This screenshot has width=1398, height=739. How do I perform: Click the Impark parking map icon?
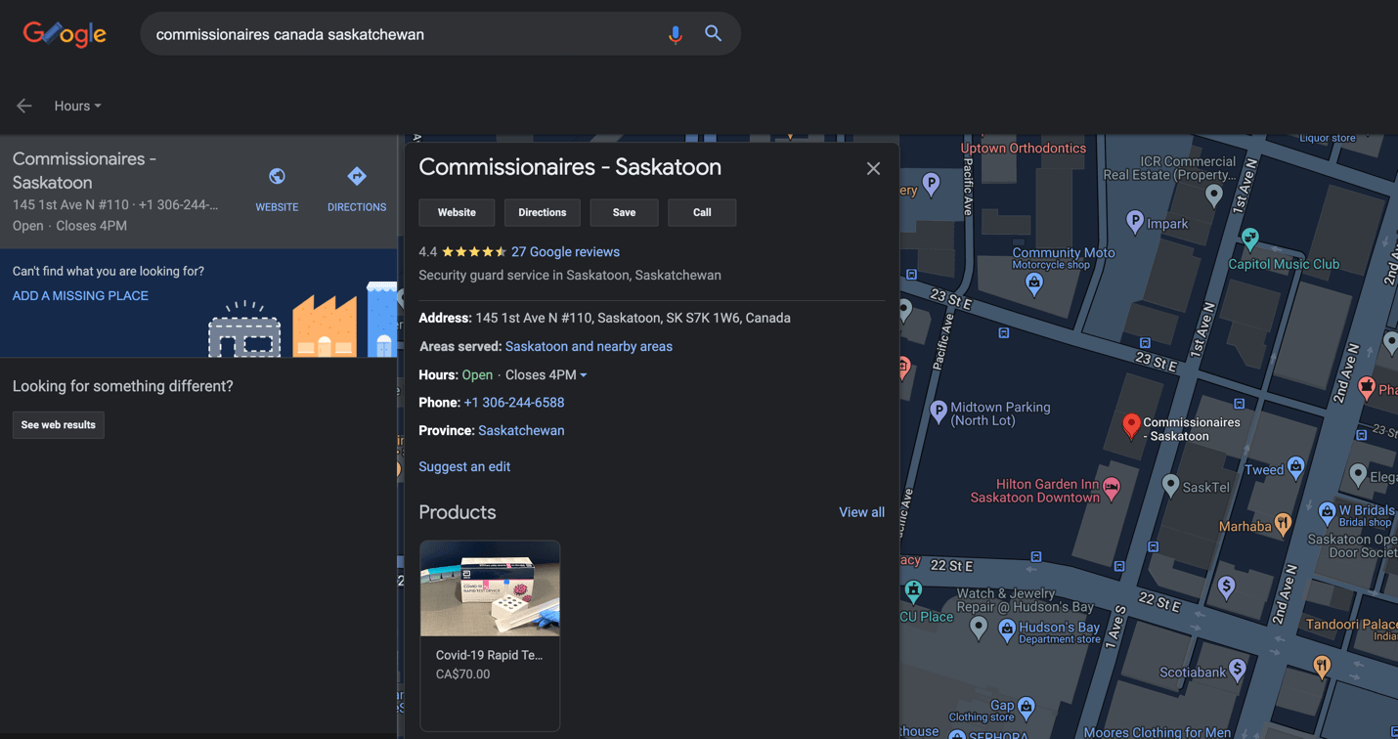click(x=1135, y=222)
